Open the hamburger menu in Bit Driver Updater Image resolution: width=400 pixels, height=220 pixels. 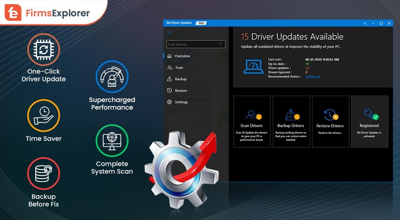(x=169, y=33)
